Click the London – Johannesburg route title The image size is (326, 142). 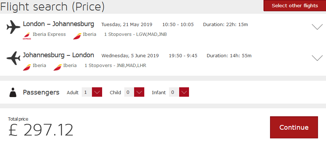tap(59, 24)
